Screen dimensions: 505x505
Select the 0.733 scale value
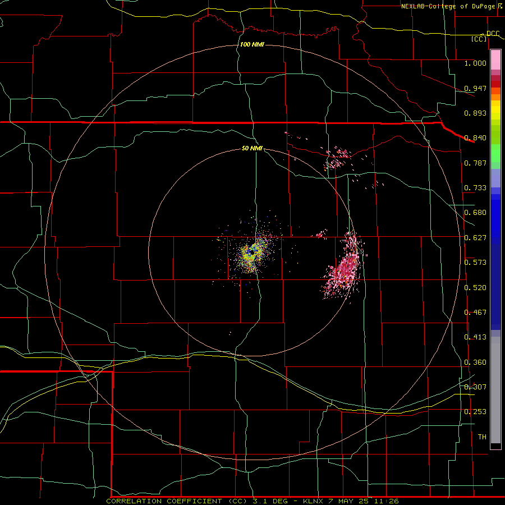point(475,188)
